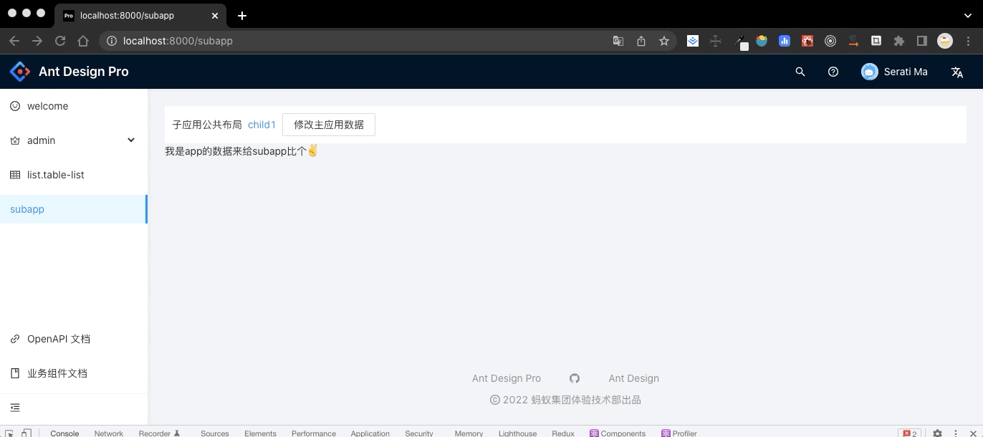Image resolution: width=983 pixels, height=437 pixels.
Task: Click the Google Translate icon in the address bar
Action: pyautogui.click(x=618, y=41)
